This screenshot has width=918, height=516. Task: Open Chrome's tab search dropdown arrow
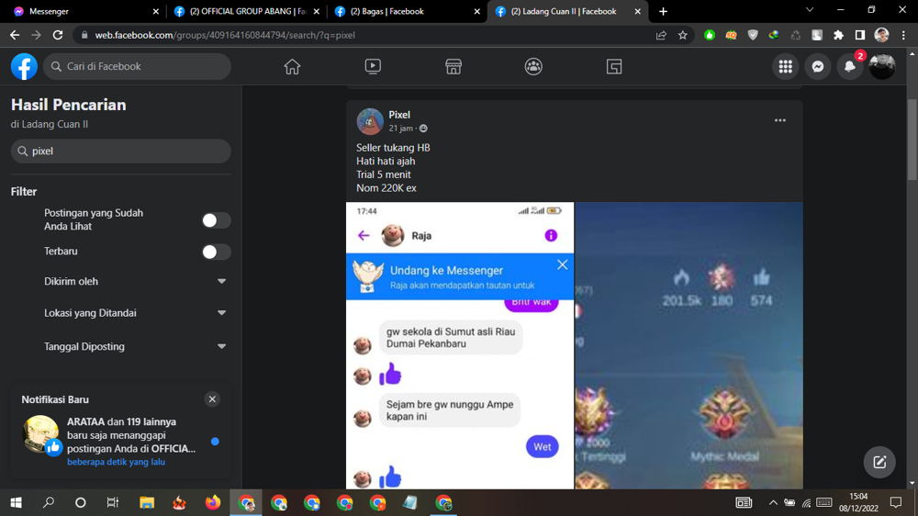tap(810, 10)
